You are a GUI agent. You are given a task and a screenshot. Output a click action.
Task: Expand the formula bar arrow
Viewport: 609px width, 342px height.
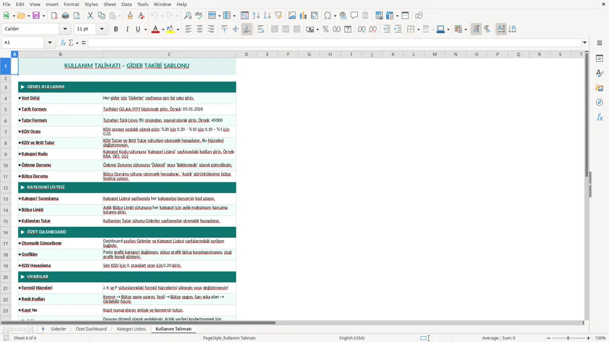click(585, 43)
